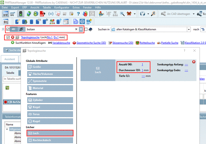
Task: Click the CSV file export icon
Action: tap(76, 21)
